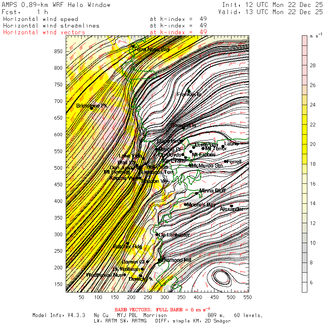
Task: Select the Westhaven Nun label
Action: (x=105, y=275)
